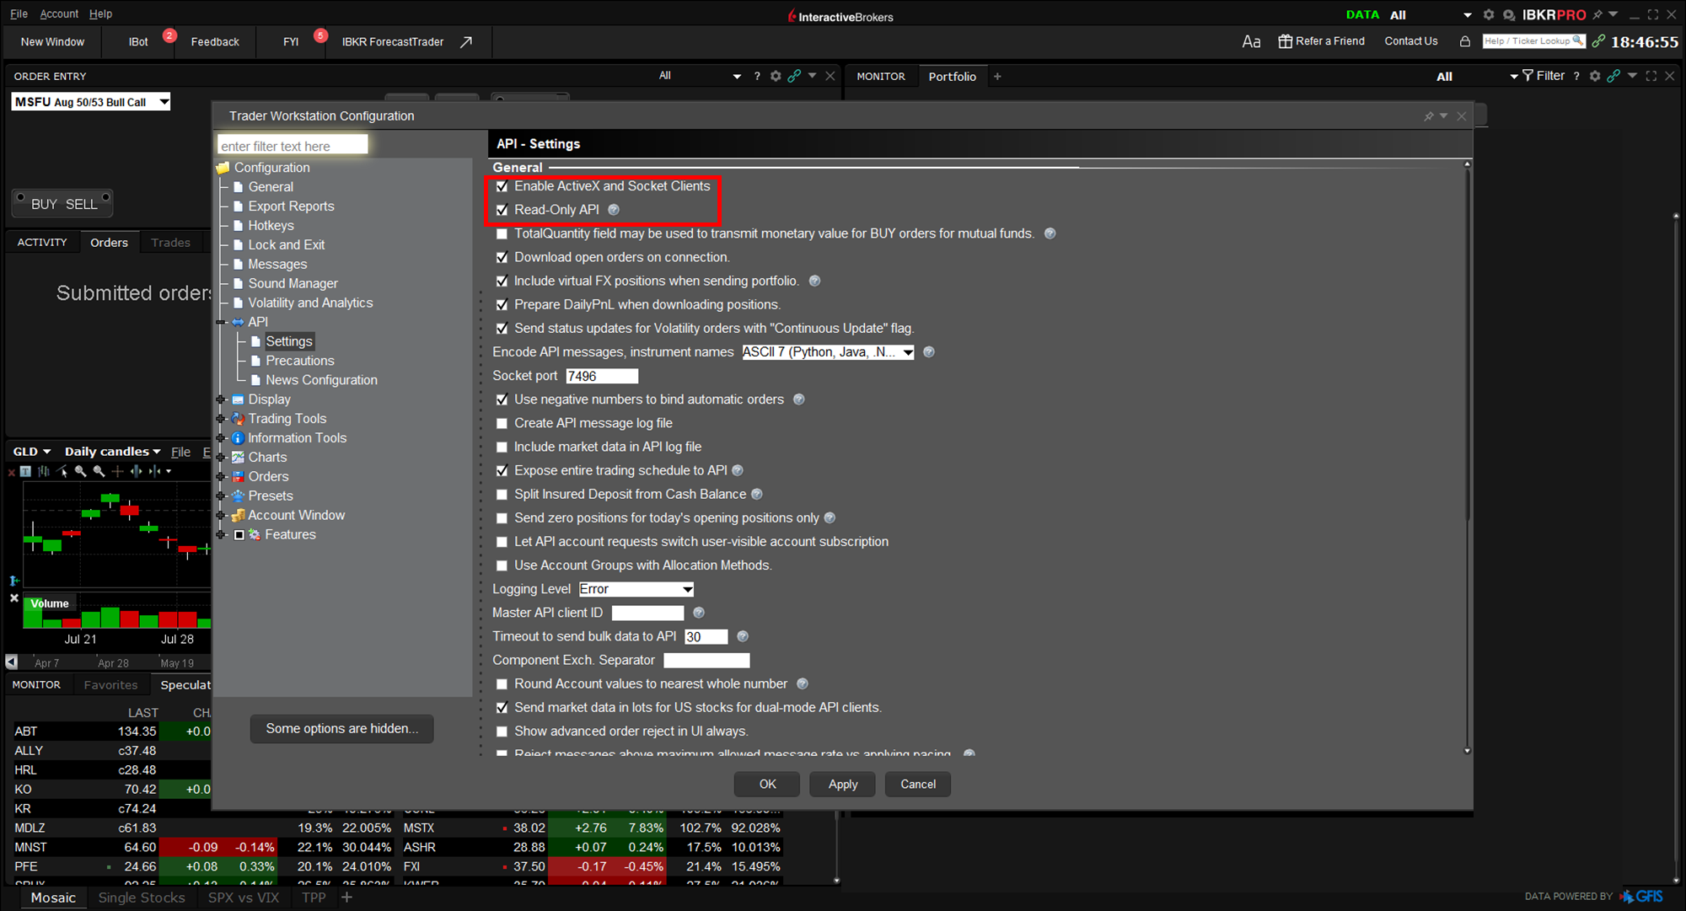Click Some options are hidden button
The height and width of the screenshot is (911, 1686).
(341, 728)
